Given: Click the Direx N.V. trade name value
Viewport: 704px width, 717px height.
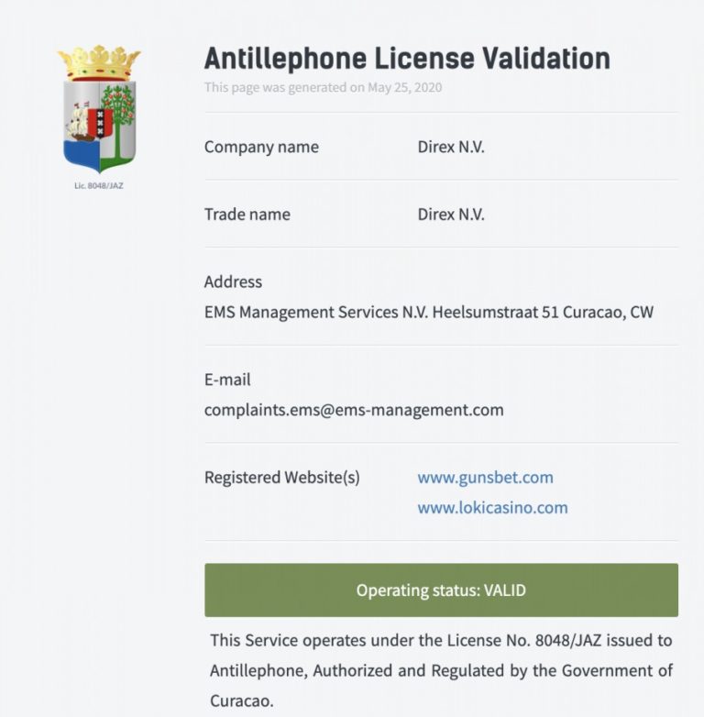Looking at the screenshot, I should click(x=451, y=214).
